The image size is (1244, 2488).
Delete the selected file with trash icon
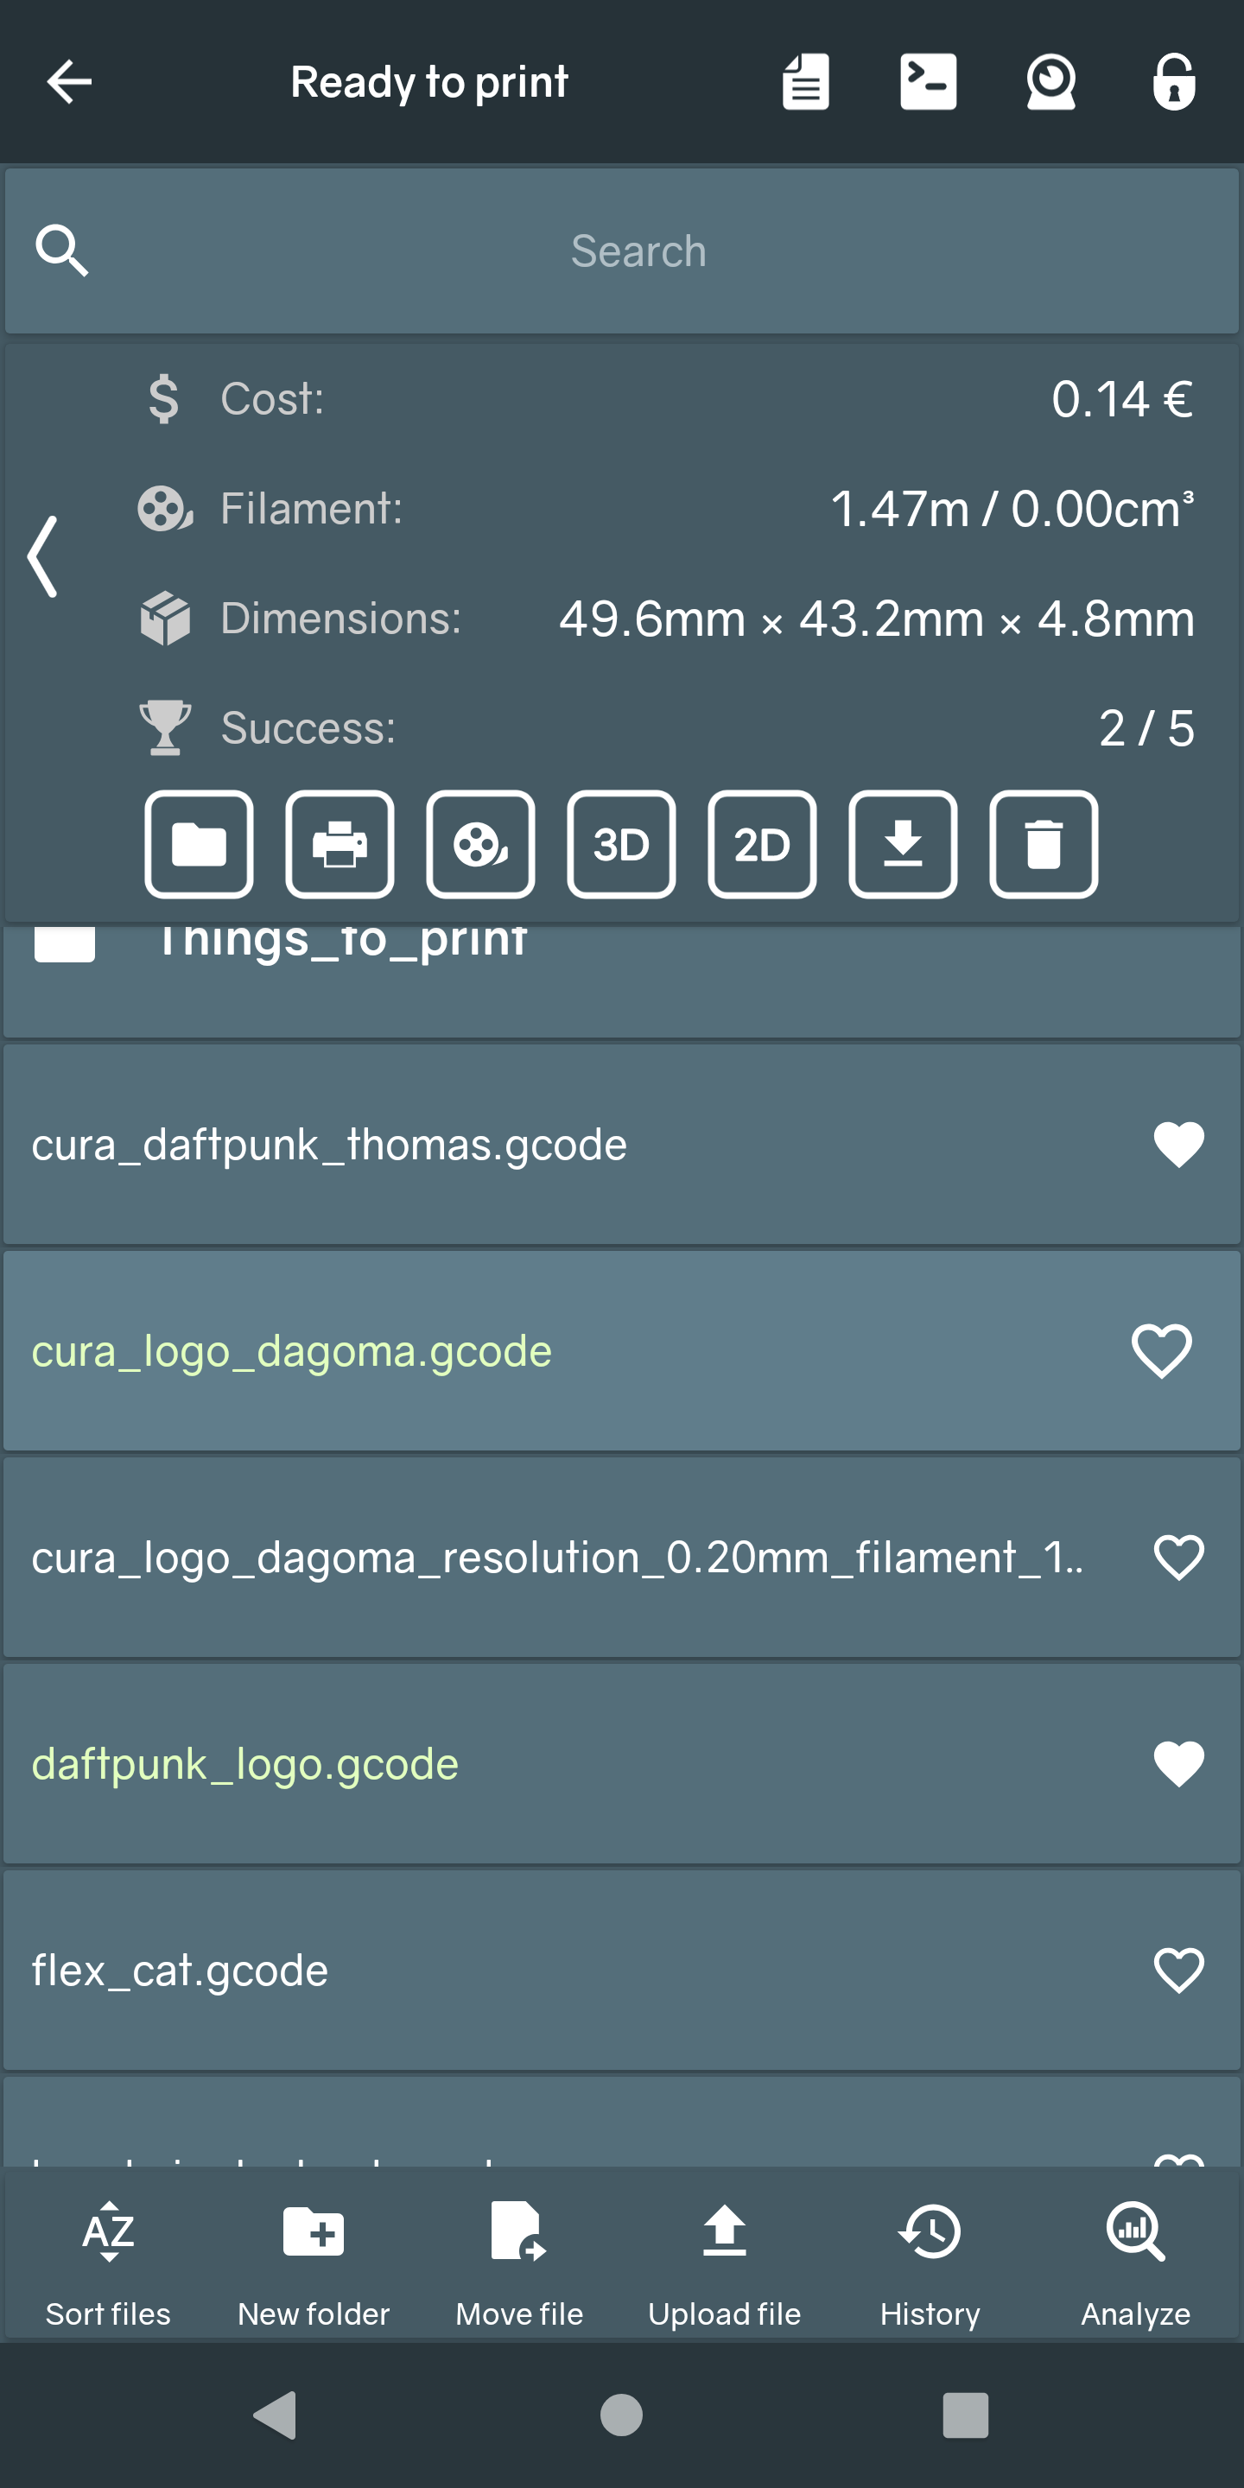click(1043, 844)
